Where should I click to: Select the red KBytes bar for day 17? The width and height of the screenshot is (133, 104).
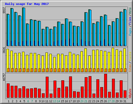point(70,87)
